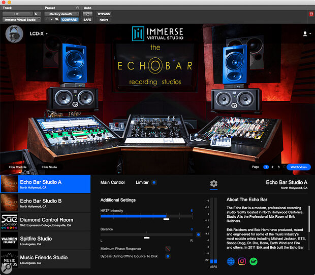Viewport: 315px width, 275px height.
Task: Click the HRTF Intensity value 6
Action: tap(192, 211)
